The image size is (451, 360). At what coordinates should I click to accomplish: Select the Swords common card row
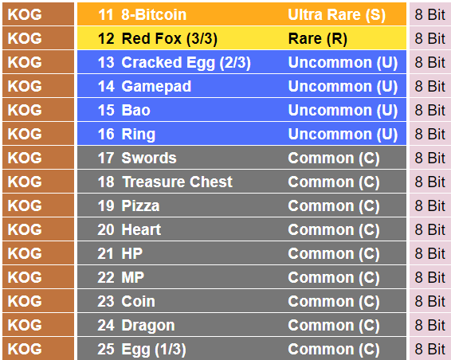(x=241, y=158)
